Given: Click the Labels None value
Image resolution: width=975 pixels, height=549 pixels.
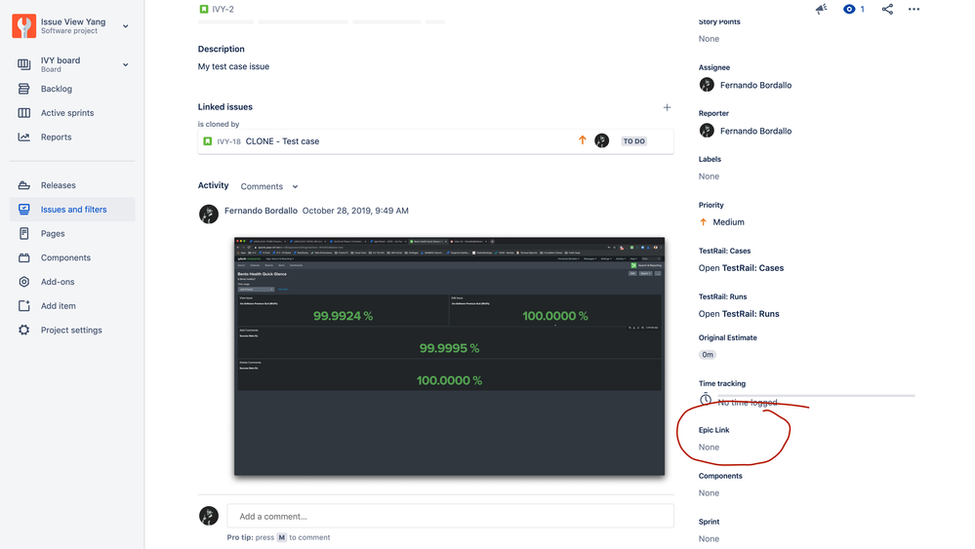Looking at the screenshot, I should (x=709, y=176).
